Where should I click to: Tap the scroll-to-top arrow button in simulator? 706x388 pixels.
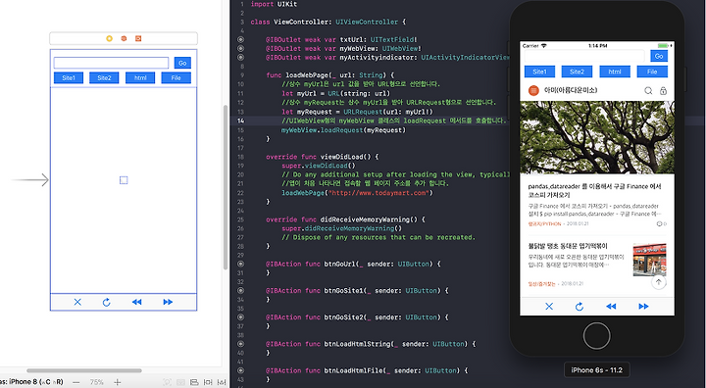659,282
